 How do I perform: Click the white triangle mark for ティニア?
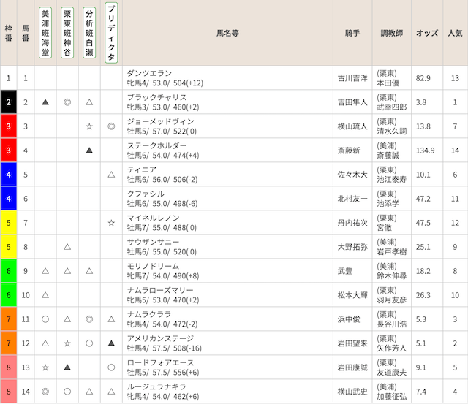(111, 175)
